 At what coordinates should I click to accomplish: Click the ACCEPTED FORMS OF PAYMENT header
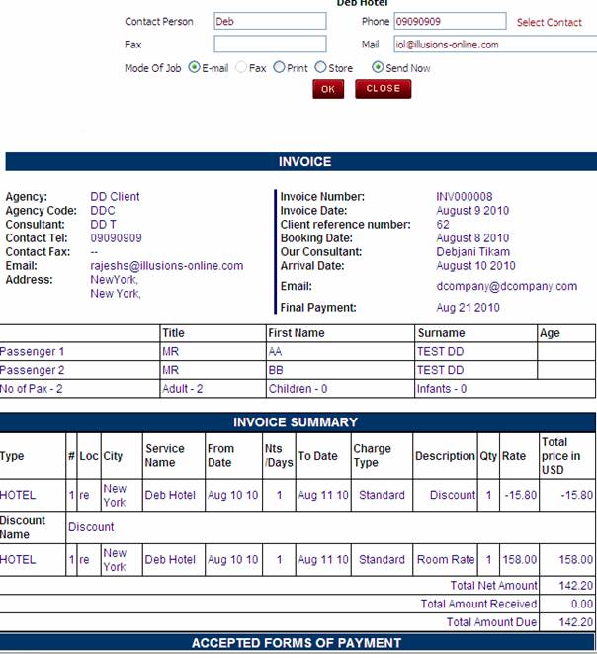tap(296, 643)
